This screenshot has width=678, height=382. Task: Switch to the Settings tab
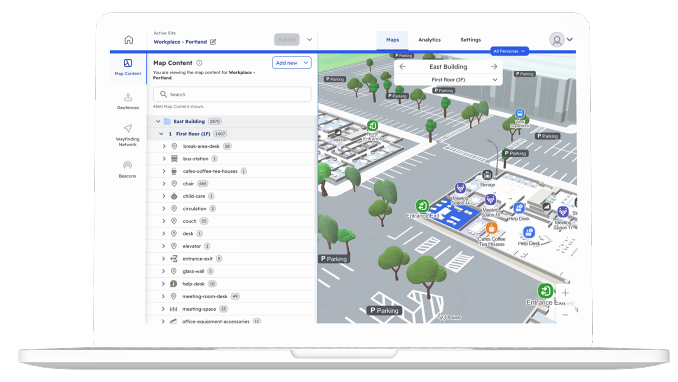pos(470,40)
